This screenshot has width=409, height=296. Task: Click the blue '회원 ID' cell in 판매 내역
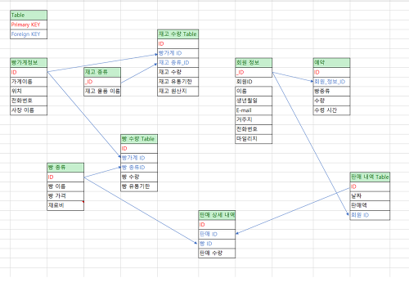[x=370, y=215]
